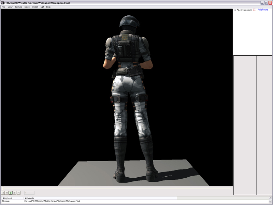Open the Help menu

click(48, 7)
